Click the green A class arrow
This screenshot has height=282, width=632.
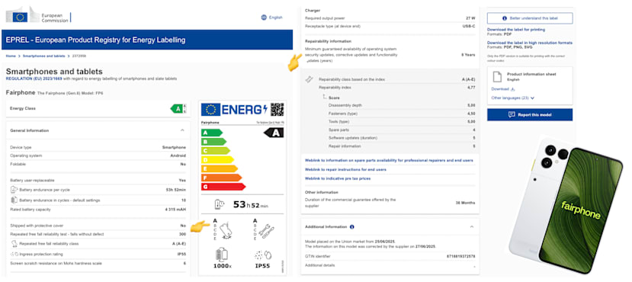pyautogui.click(x=212, y=133)
